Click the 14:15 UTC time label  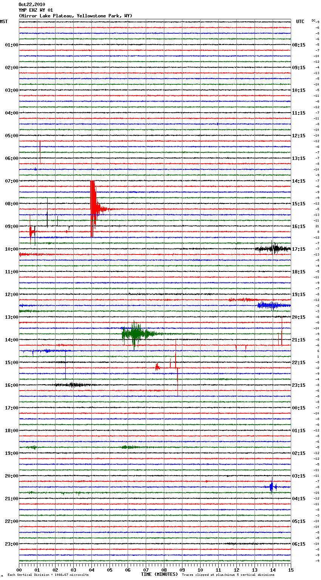299,181
